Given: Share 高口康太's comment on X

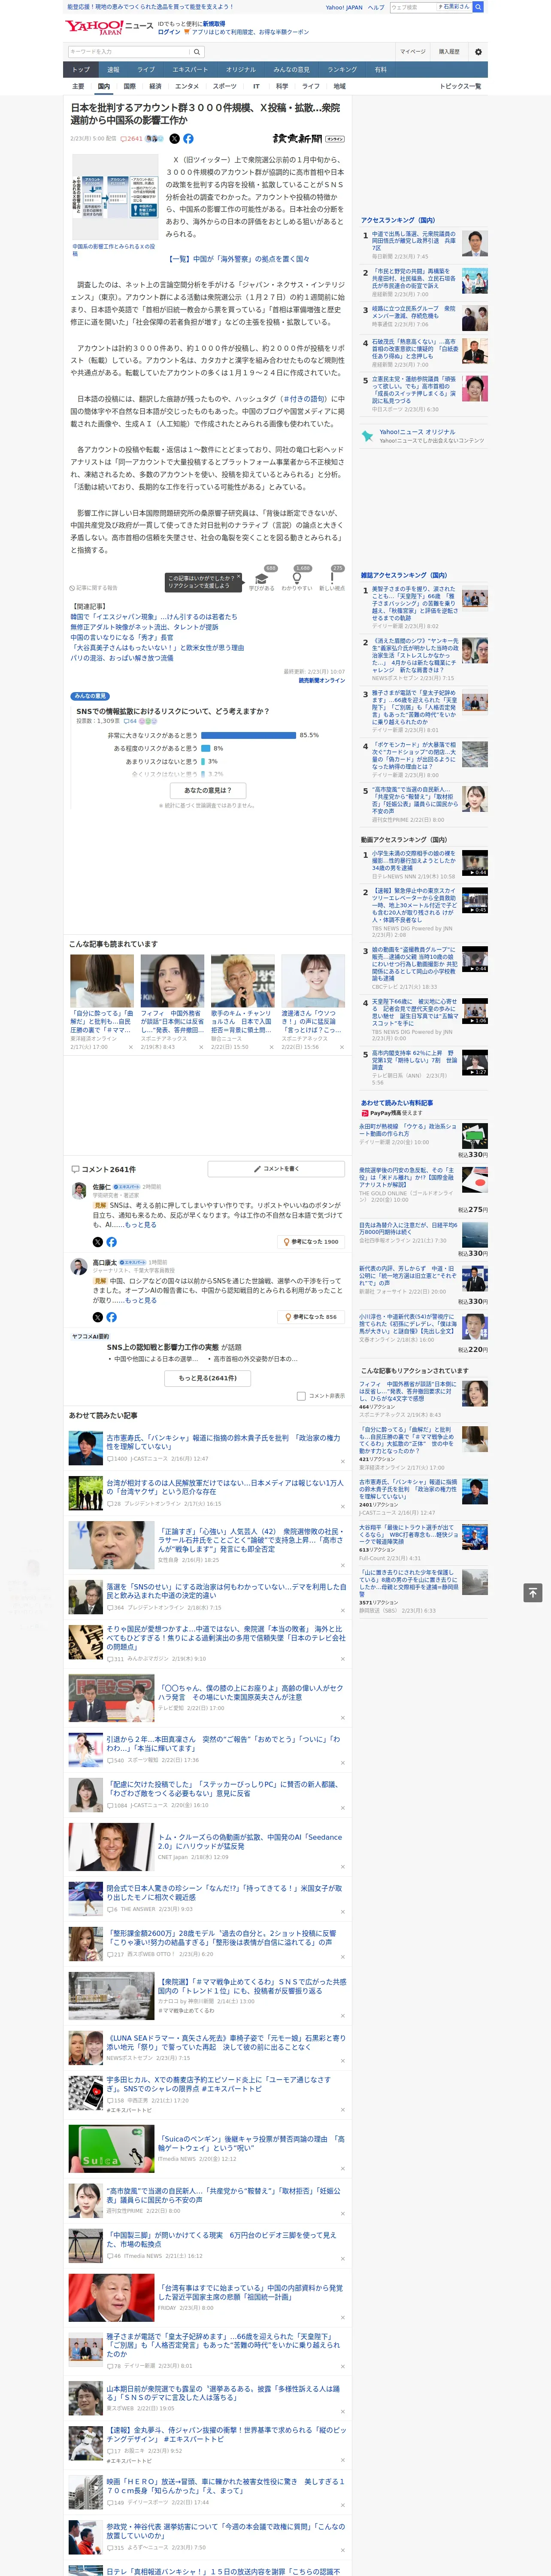Looking at the screenshot, I should point(98,1317).
